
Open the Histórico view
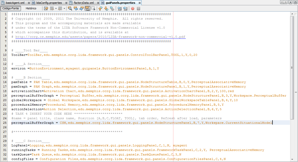31,8
